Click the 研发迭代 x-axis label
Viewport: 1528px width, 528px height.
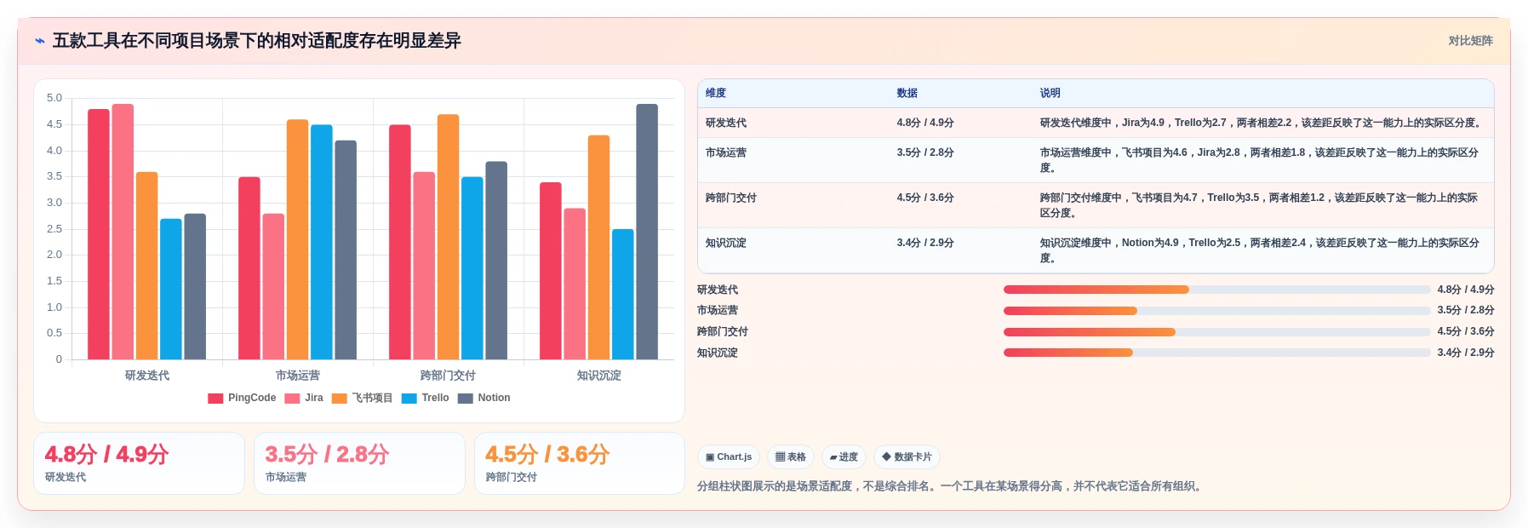[x=147, y=376]
